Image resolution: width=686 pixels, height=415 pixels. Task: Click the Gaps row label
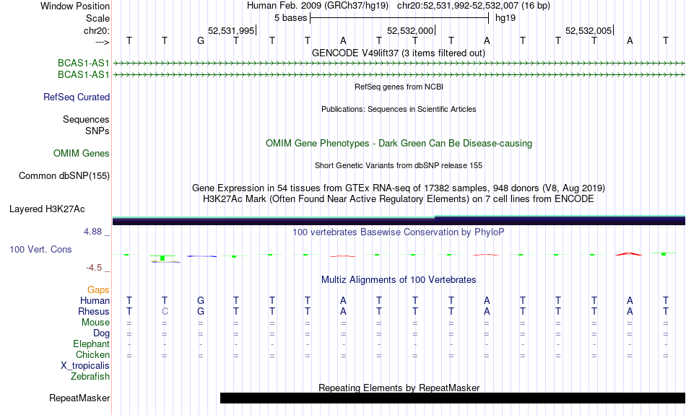[98, 290]
